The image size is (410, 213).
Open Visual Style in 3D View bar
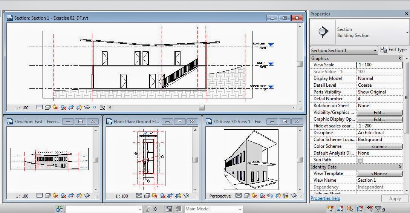(x=246, y=195)
